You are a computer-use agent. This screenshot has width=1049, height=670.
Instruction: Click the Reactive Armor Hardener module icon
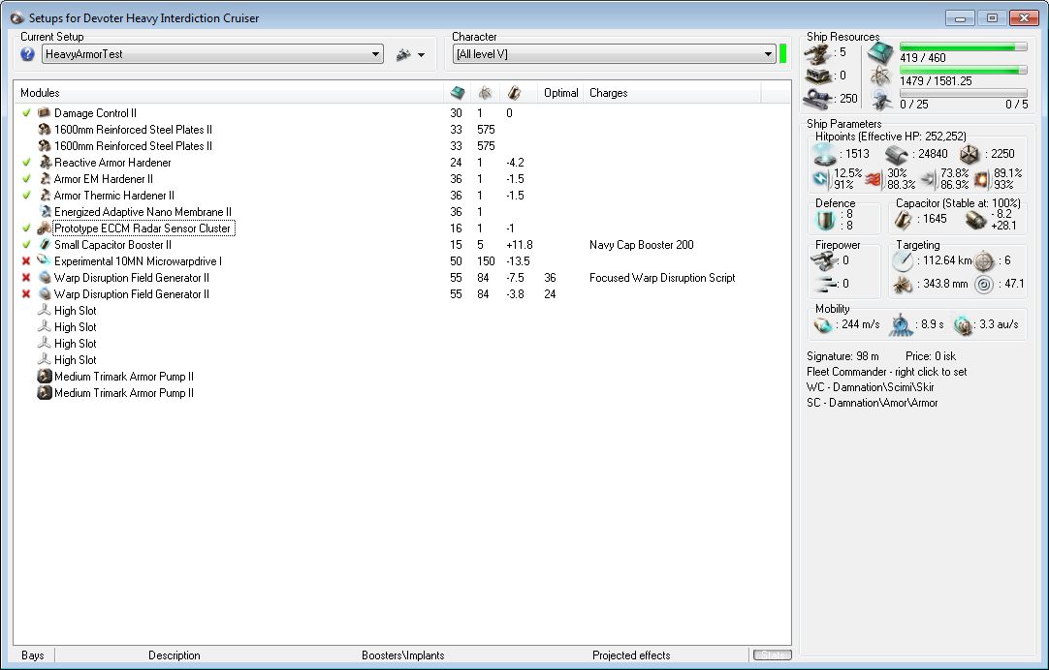[x=45, y=163]
